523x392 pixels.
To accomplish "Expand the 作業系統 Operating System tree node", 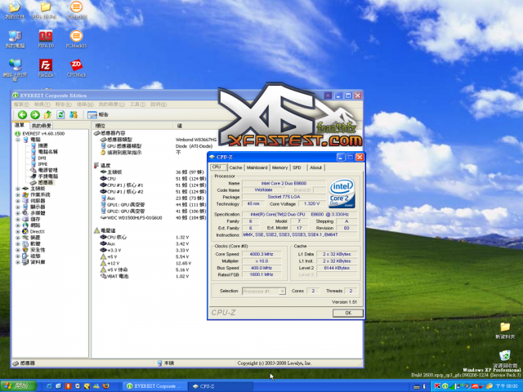I will [18, 194].
